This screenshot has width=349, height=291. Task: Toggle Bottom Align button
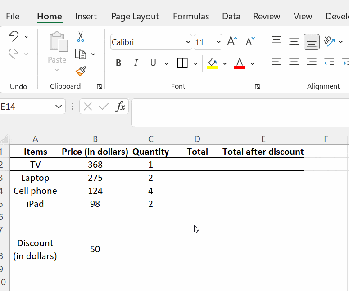[x=312, y=42]
